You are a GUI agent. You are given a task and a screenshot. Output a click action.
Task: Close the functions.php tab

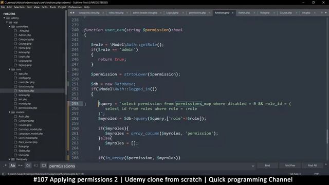tap(232, 13)
